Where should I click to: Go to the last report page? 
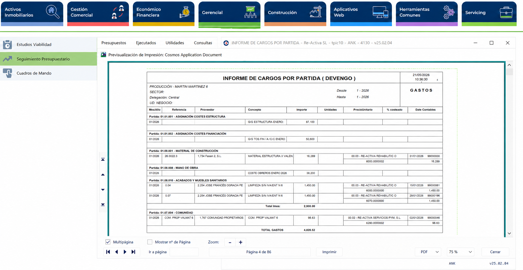coord(133,252)
